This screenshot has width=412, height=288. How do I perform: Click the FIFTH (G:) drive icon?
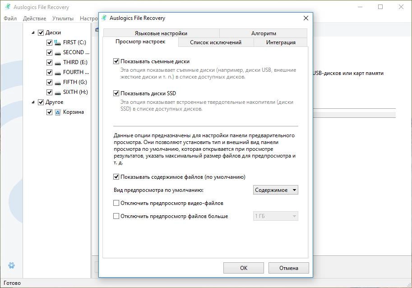58,83
